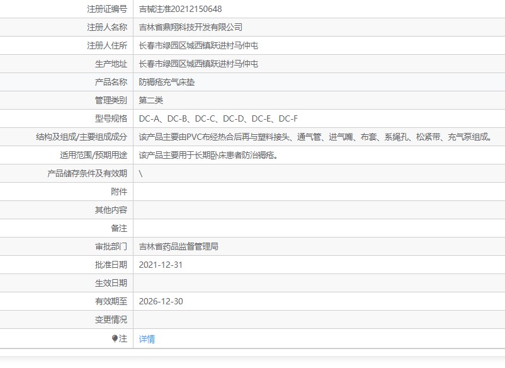Click the 注册人住所 label
This screenshot has height=368, width=505.
click(x=107, y=46)
